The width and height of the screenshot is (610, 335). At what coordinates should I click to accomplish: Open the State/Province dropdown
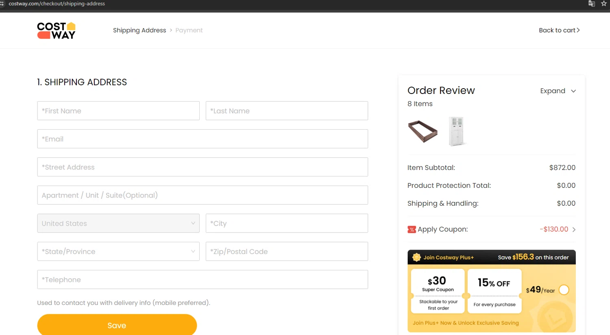118,251
